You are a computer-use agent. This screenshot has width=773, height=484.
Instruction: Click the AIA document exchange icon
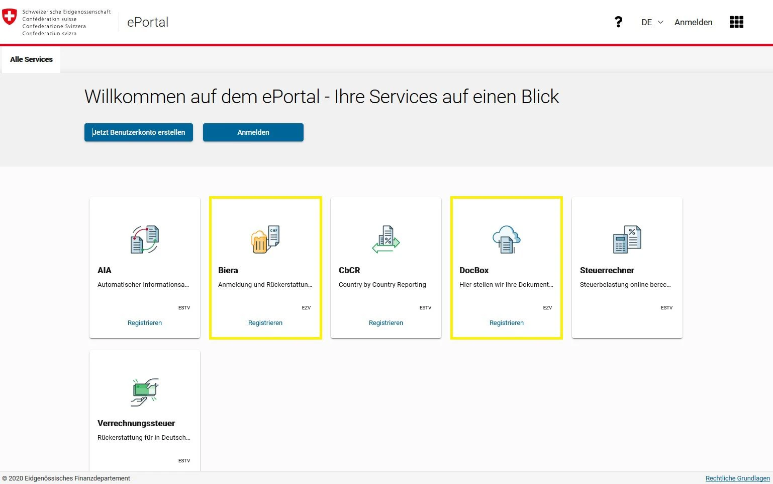click(x=145, y=239)
